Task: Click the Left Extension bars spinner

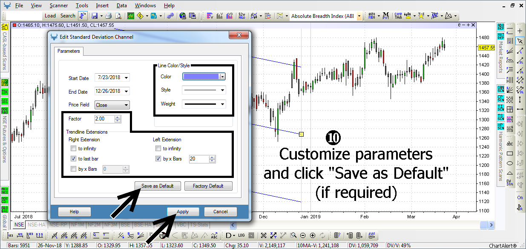Action: [x=212, y=159]
